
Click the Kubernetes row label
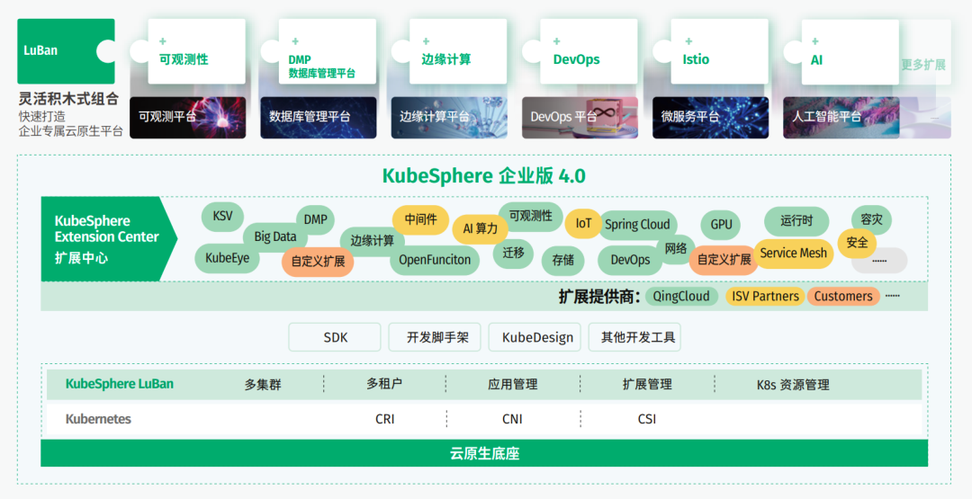point(99,419)
